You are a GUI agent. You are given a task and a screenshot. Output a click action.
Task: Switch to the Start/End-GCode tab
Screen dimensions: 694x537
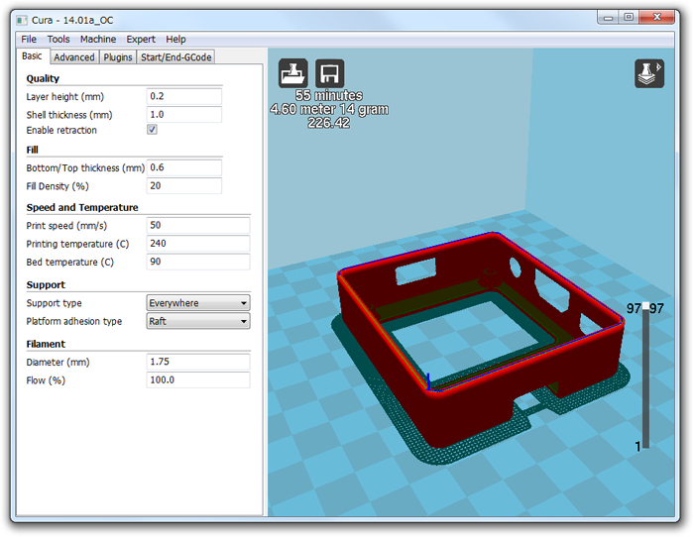coord(175,57)
